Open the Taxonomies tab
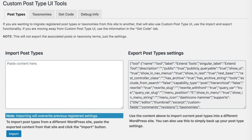The width and height of the screenshot is (252, 140). tap(42, 14)
